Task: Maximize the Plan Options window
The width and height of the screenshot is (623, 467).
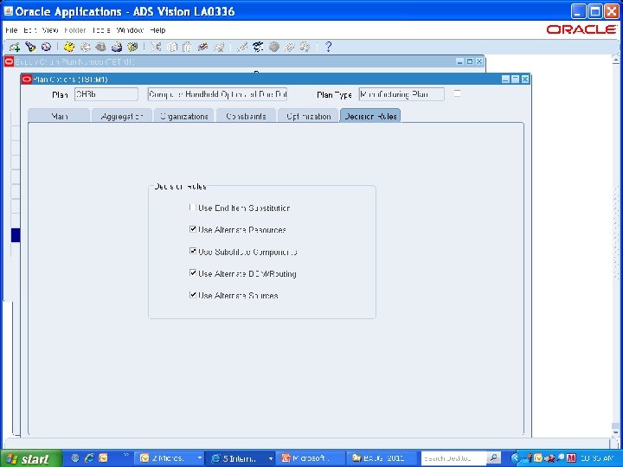Action: coord(516,79)
